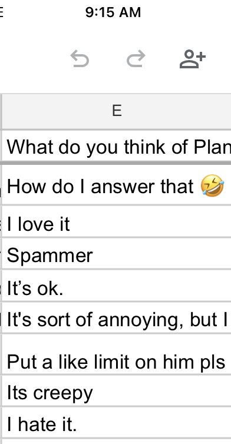This screenshot has height=444, width=231.
Task: Select the 'It's ok.' cell
Action: click(117, 286)
